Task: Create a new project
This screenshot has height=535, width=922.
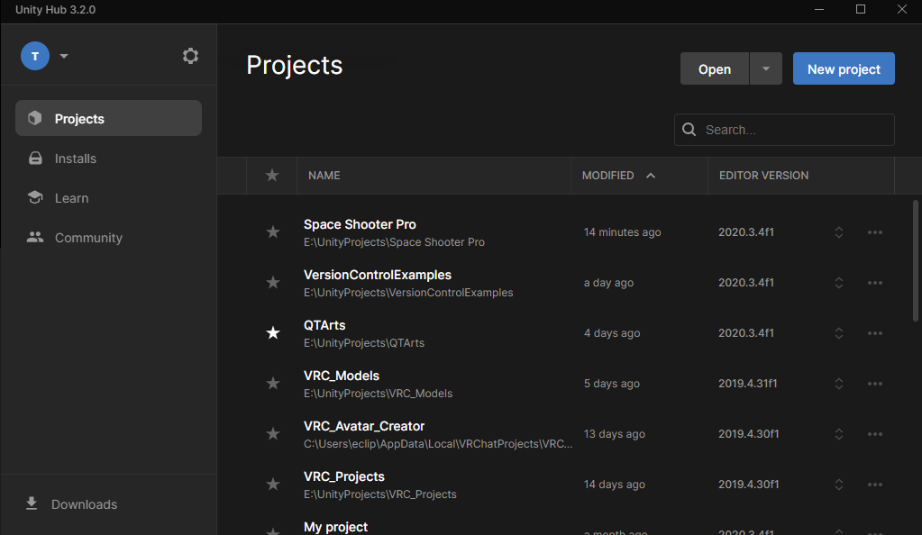Action: coord(843,68)
